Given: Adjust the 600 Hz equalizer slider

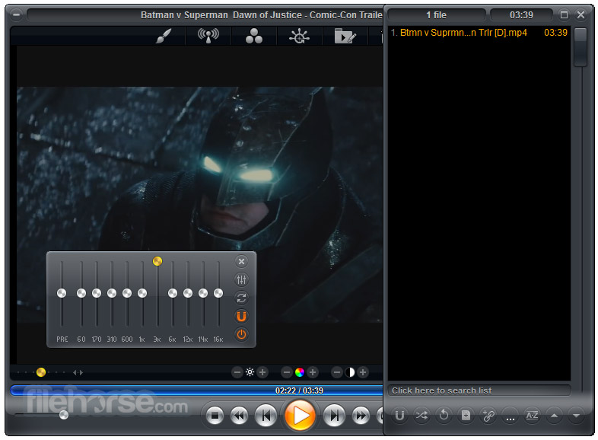Looking at the screenshot, I should coord(127,293).
